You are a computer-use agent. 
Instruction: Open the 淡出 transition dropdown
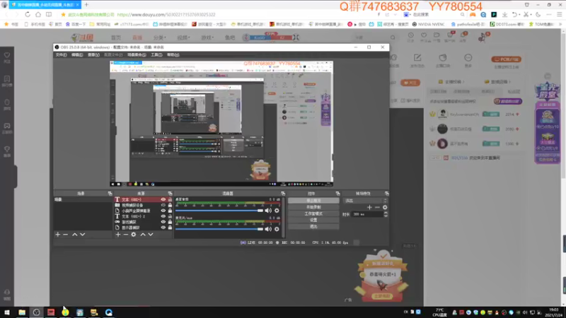coord(365,201)
